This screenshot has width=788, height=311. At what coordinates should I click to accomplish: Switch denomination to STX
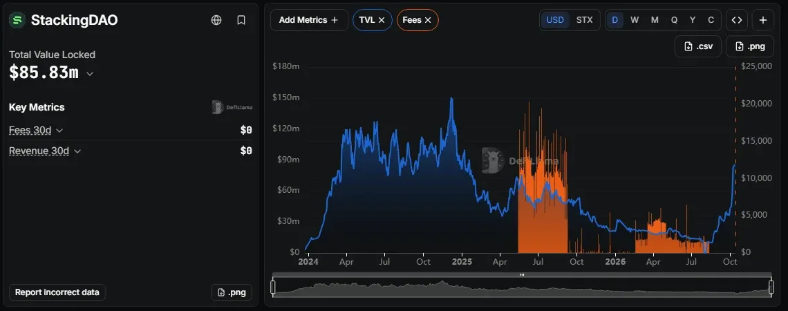[585, 20]
